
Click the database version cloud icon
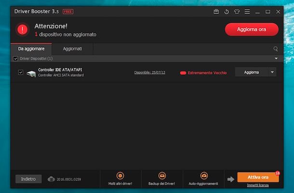[51, 179]
